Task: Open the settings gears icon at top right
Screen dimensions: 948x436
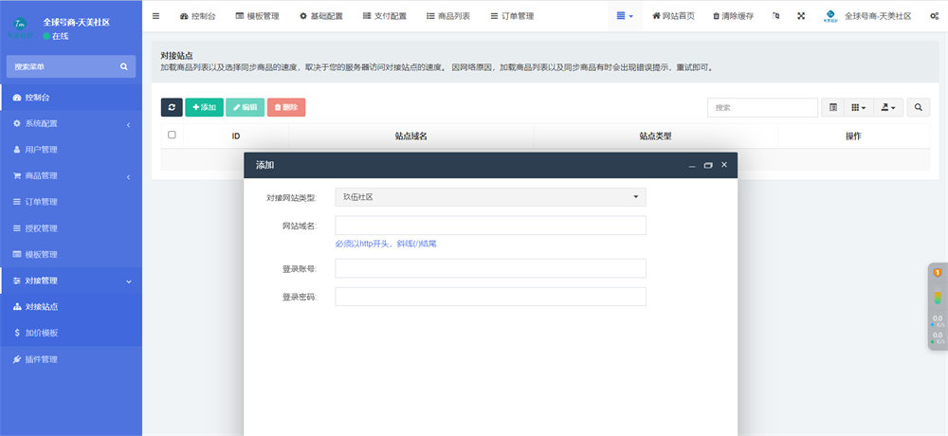Action: pos(934,16)
